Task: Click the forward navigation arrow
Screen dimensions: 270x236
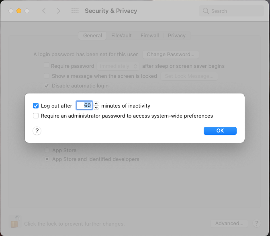Action: click(x=59, y=11)
